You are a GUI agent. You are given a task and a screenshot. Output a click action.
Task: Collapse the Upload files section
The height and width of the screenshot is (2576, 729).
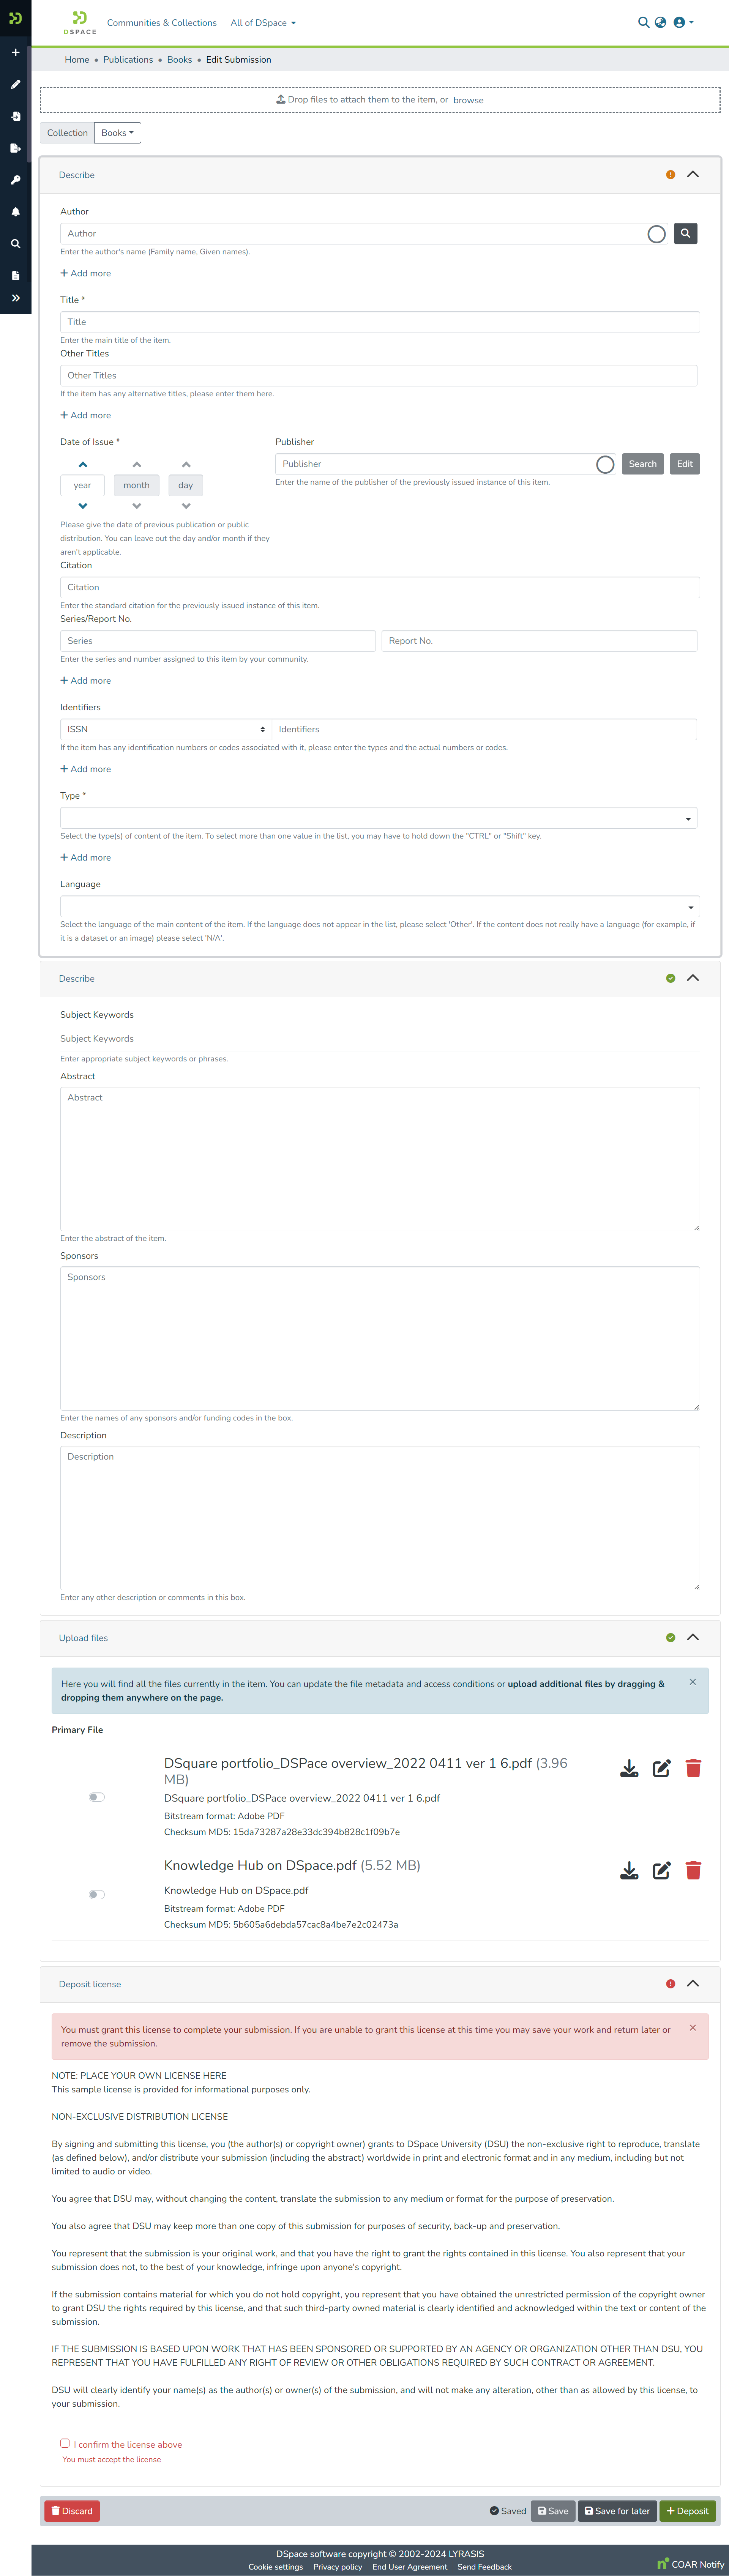point(692,1637)
